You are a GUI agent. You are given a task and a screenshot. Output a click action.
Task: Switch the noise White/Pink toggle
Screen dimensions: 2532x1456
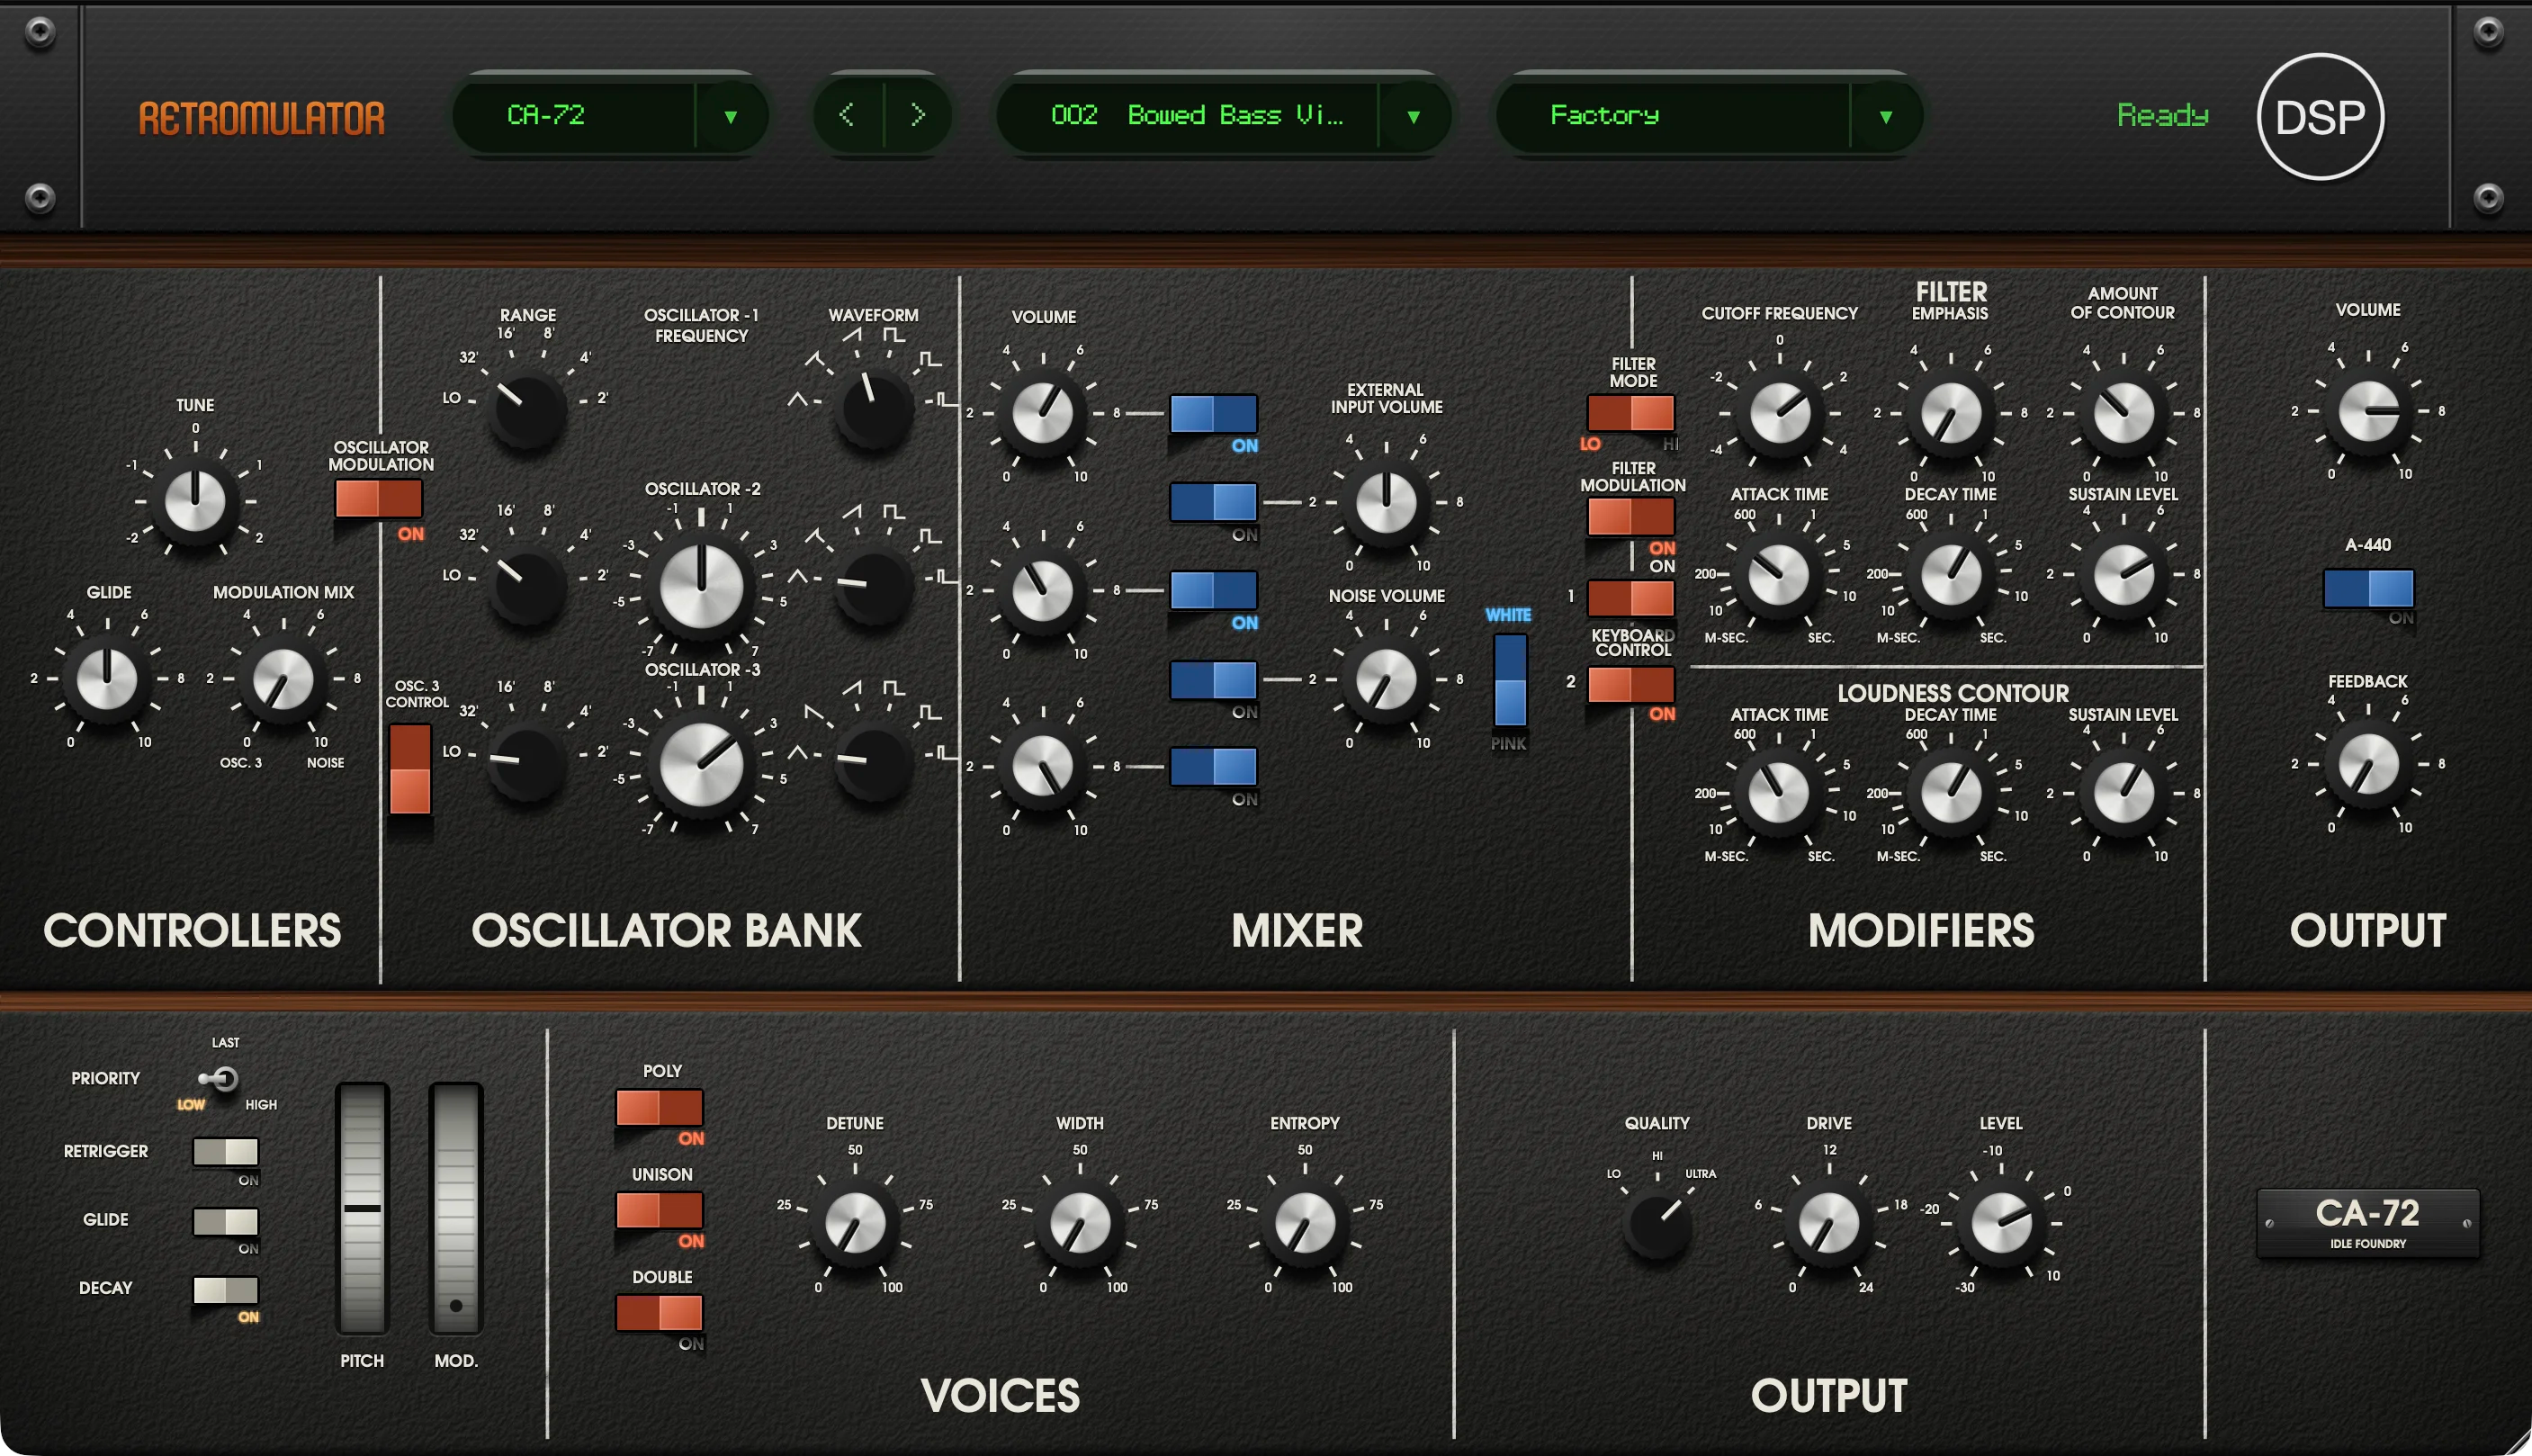(x=1510, y=680)
